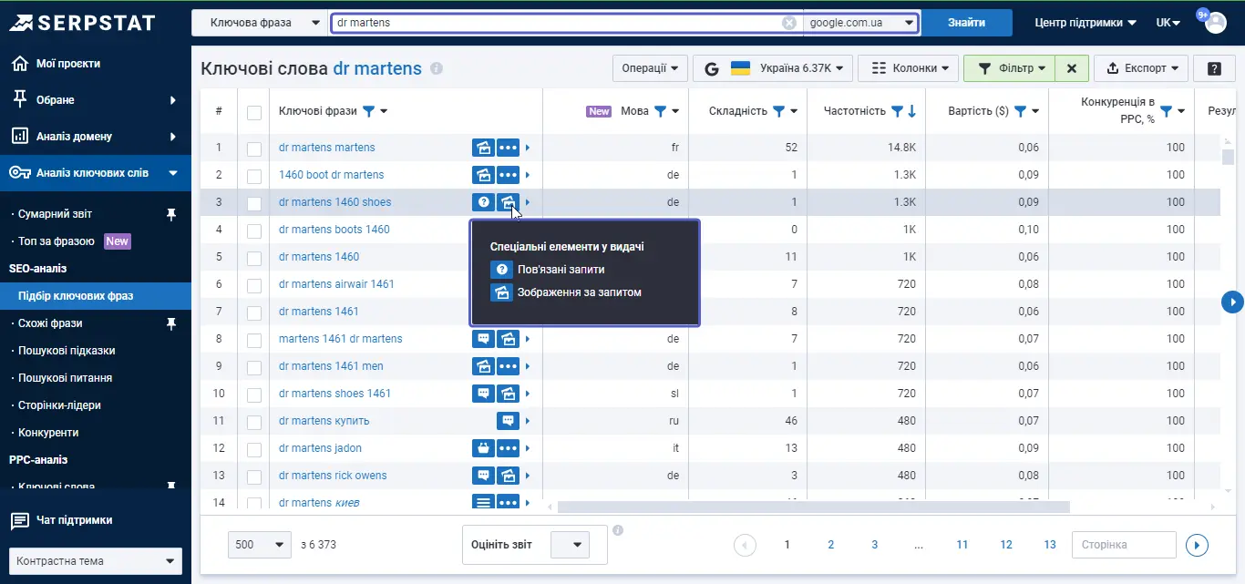The height and width of the screenshot is (584, 1245).
Task: Open the 500 rows-per-page dropdown
Action: [x=260, y=545]
